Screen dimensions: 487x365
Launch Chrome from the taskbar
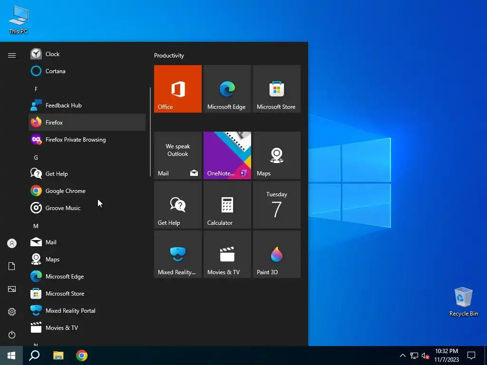click(82, 355)
